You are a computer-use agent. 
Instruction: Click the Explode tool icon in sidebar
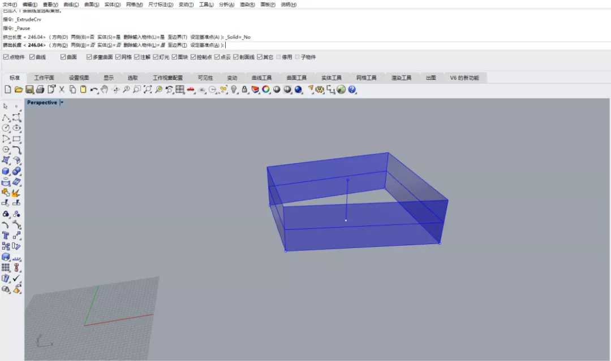pos(16,193)
